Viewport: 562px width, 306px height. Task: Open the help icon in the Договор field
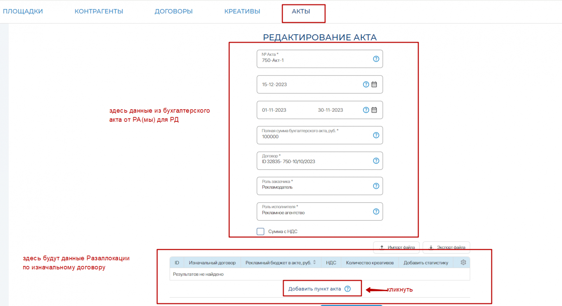pos(376,161)
